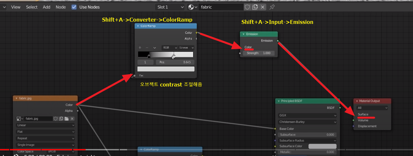Click the ColorRamp Fac input socket

pyautogui.click(x=134, y=75)
